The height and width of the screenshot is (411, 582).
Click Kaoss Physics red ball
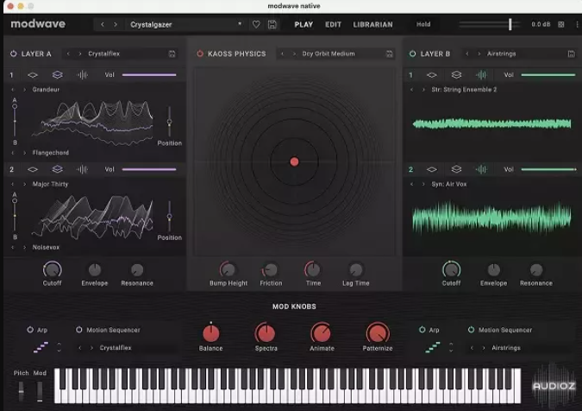point(294,161)
